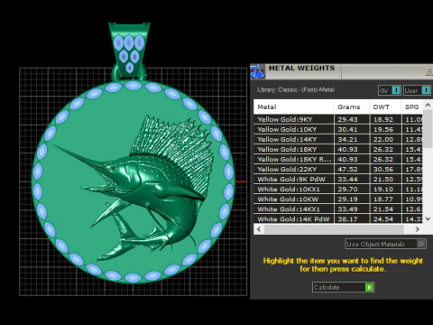Click the Metal Weights flask icon
Image resolution: width=433 pixels, height=325 pixels.
(257, 71)
